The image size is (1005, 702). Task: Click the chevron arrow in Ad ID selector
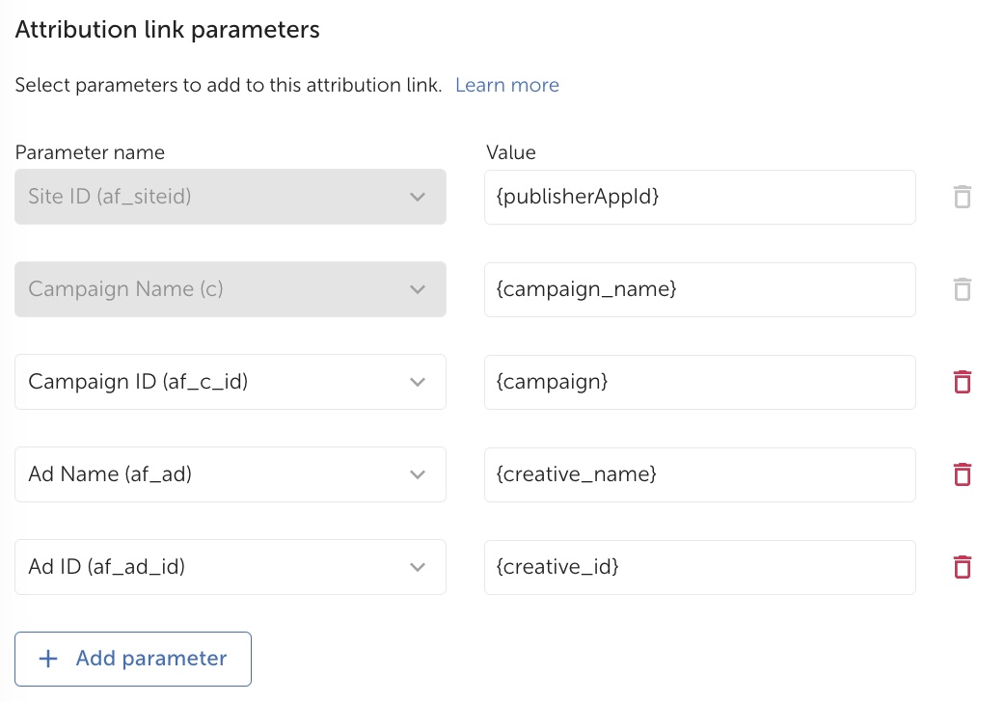pyautogui.click(x=418, y=567)
